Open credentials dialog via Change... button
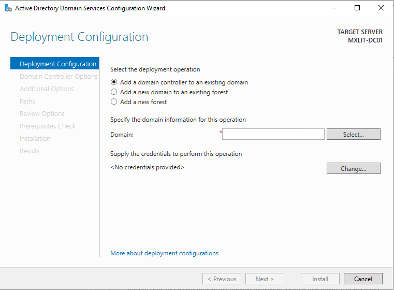The width and height of the screenshot is (394, 290). click(353, 168)
